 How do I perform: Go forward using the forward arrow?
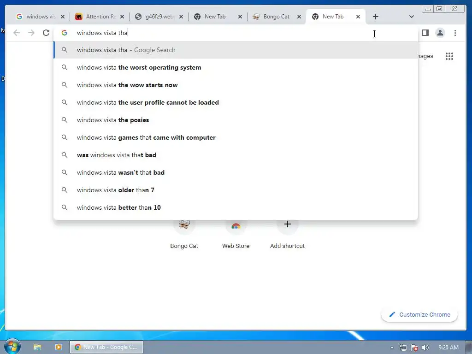pyautogui.click(x=31, y=33)
